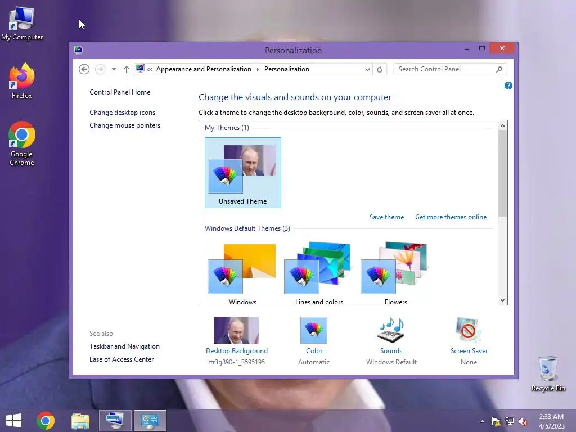Click Appearance and Personalization breadcrumb

tap(204, 69)
